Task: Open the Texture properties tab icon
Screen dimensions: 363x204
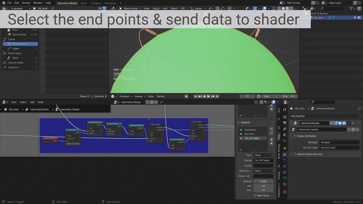Action: click(x=285, y=192)
